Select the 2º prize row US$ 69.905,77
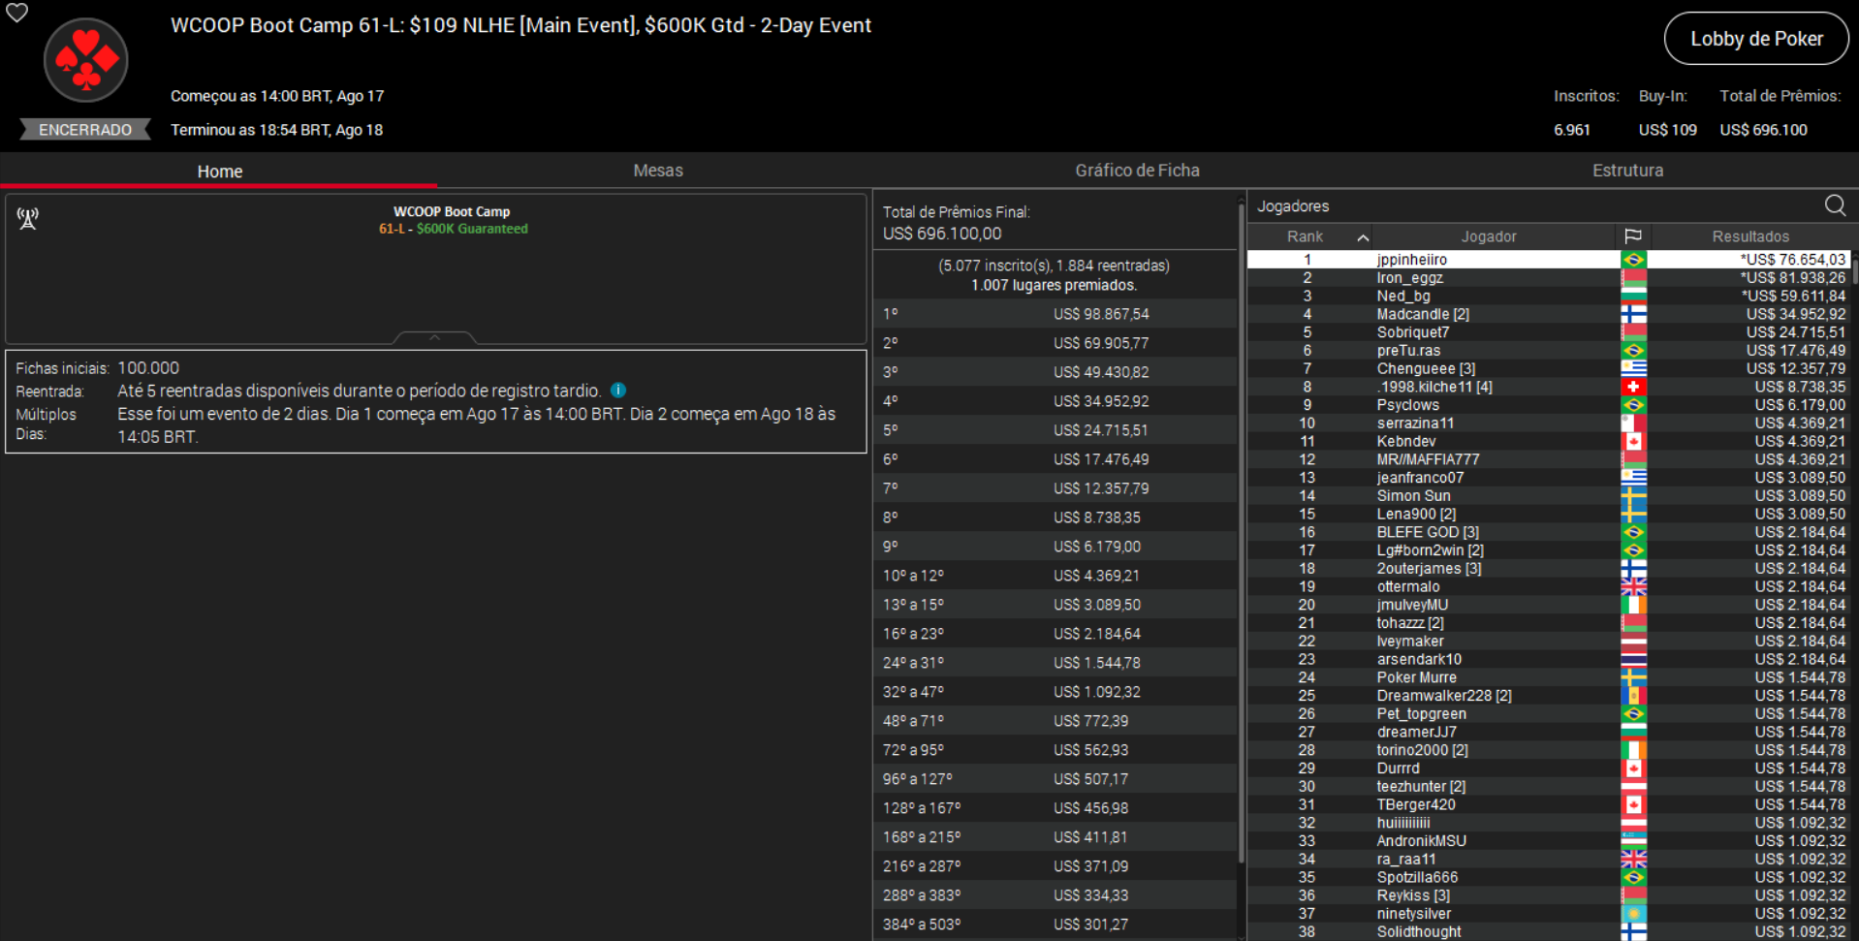Viewport: 1859px width, 941px height. tap(1055, 343)
